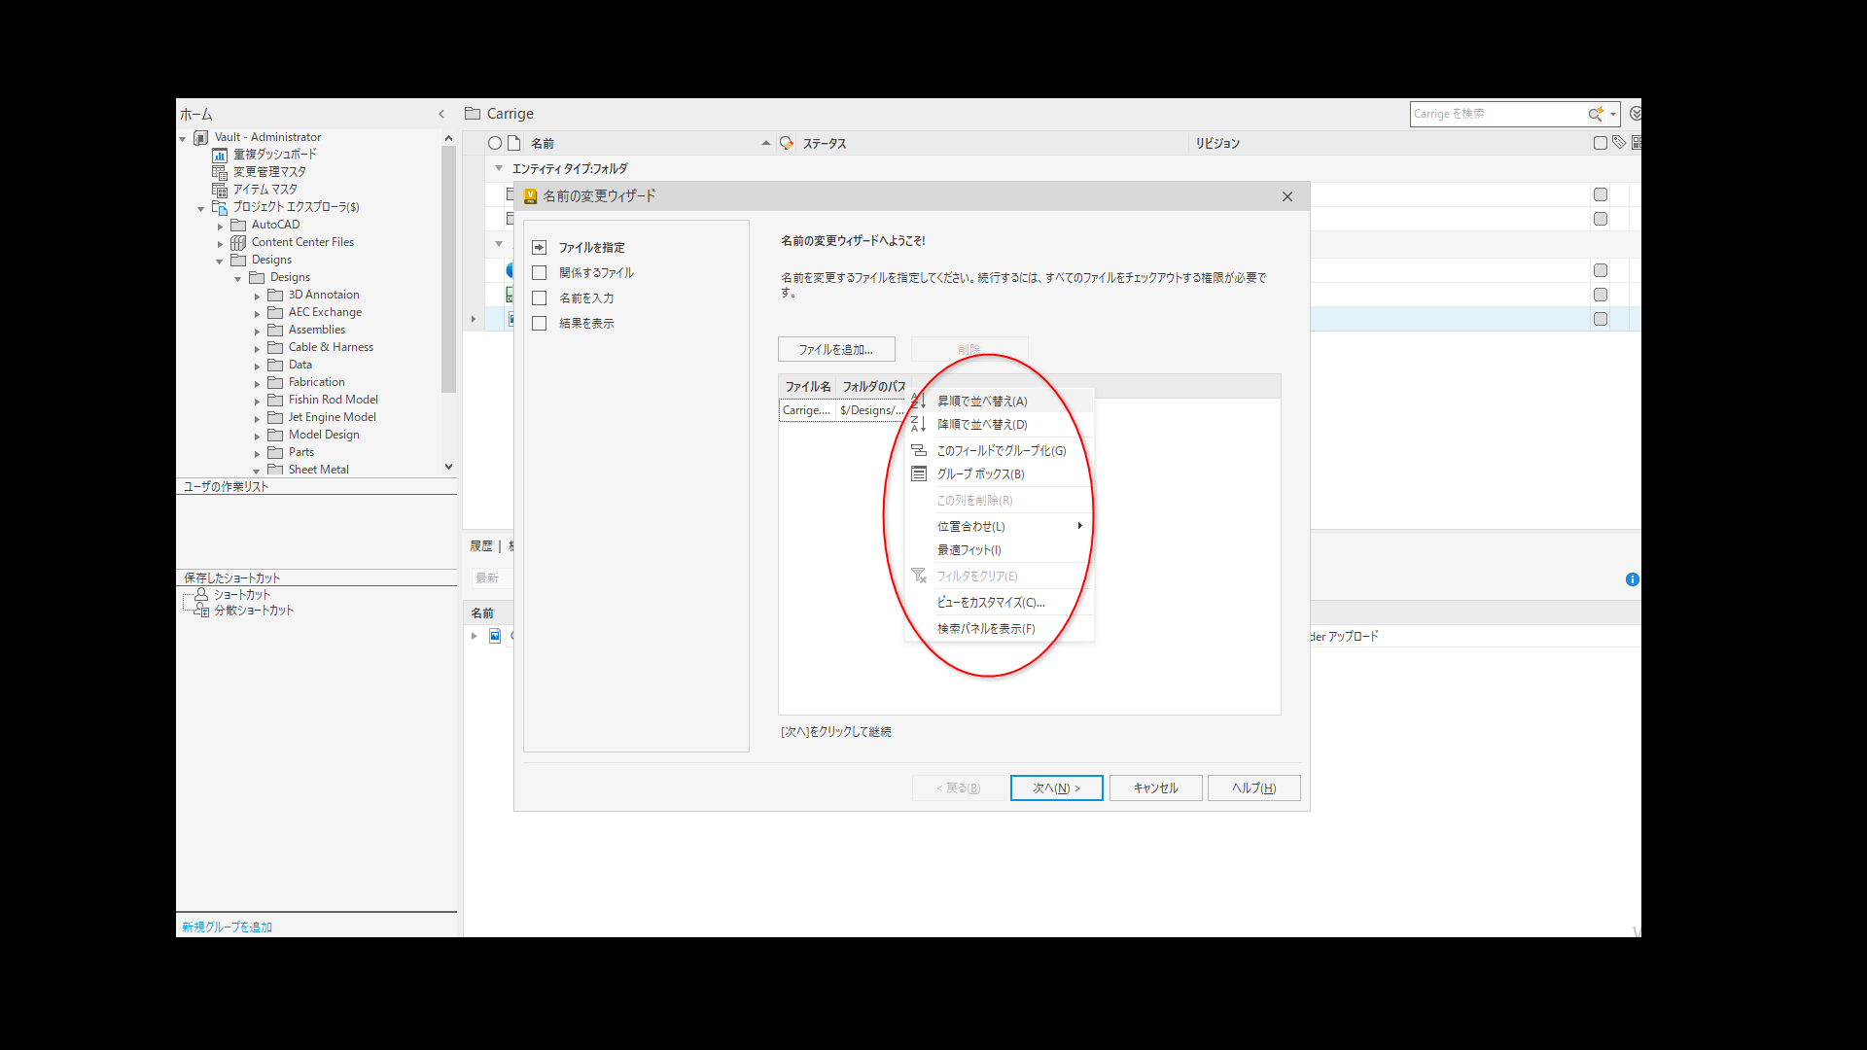Select ビューをカスタマイズ(C)... menu entry
Image resolution: width=1867 pixels, height=1050 pixels.
coord(990,603)
